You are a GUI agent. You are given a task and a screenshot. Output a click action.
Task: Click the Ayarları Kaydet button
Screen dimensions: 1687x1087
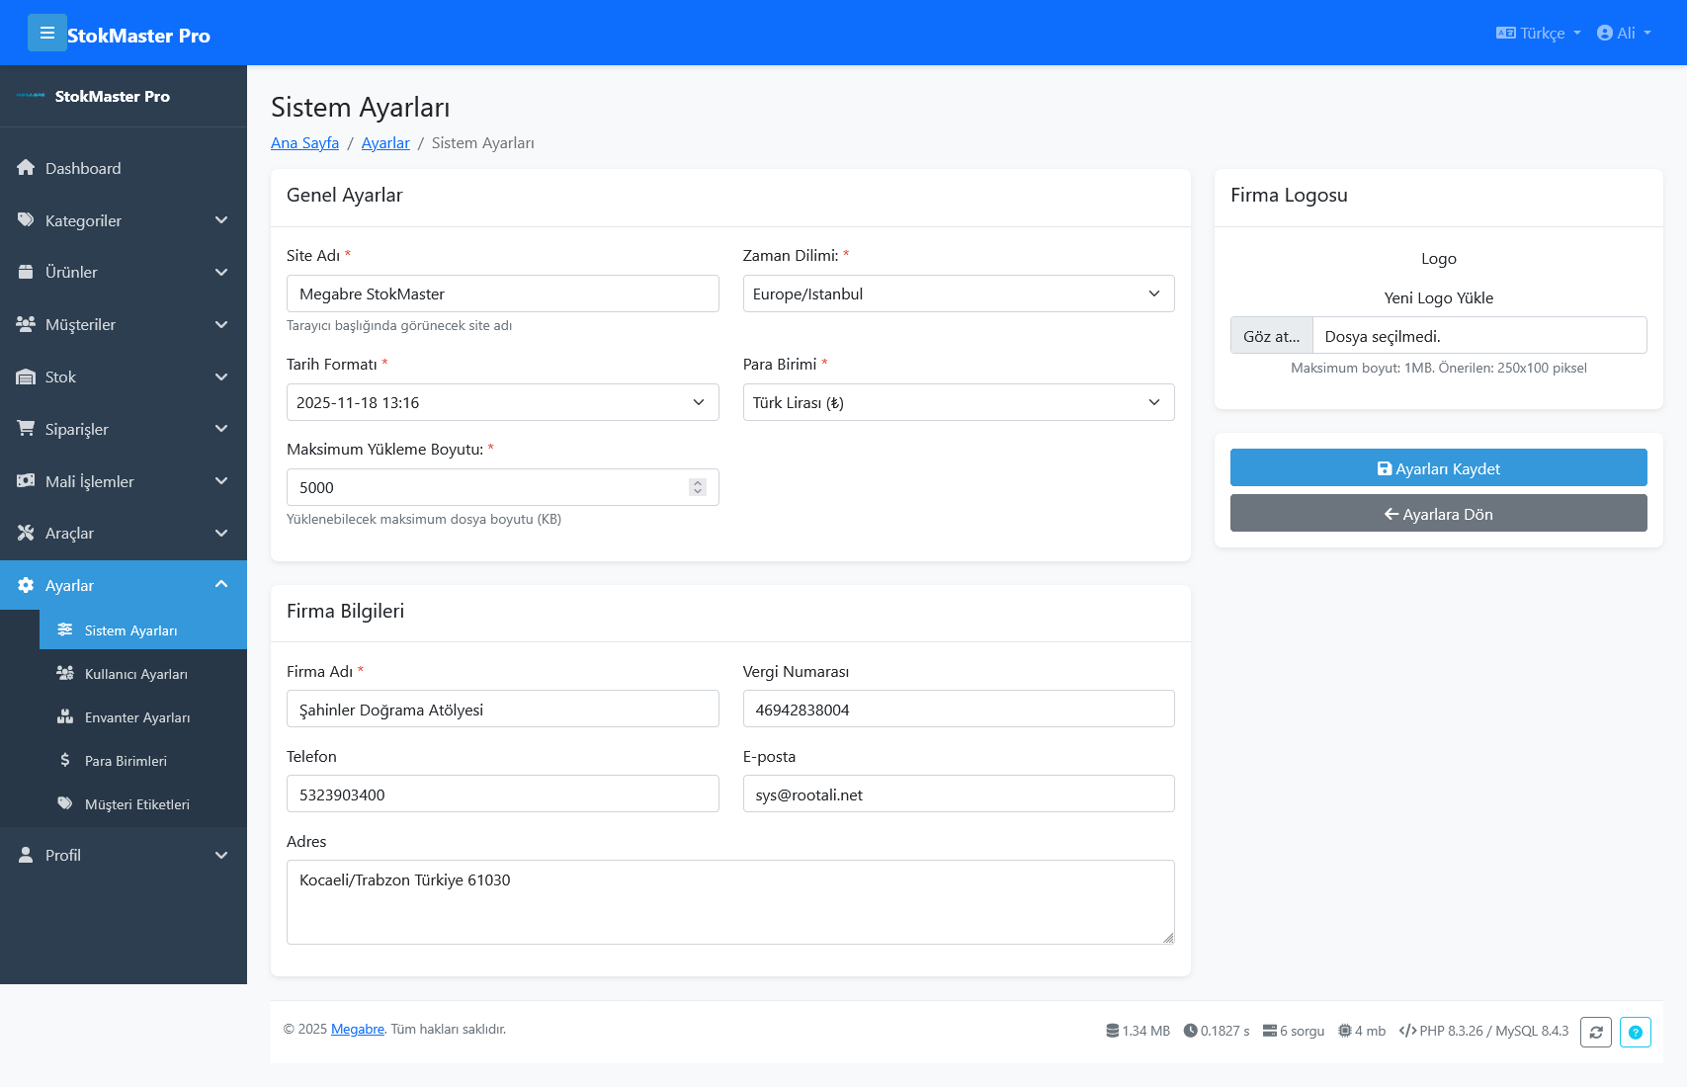click(x=1438, y=467)
